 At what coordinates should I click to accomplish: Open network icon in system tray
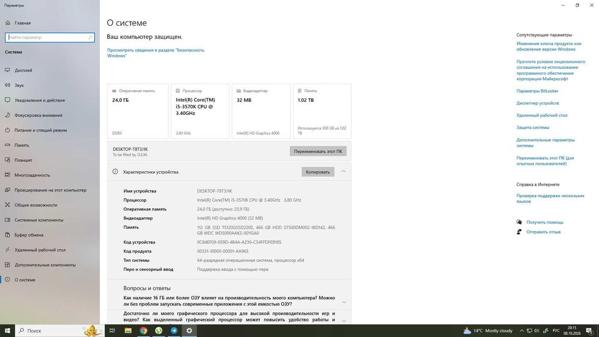(x=529, y=330)
